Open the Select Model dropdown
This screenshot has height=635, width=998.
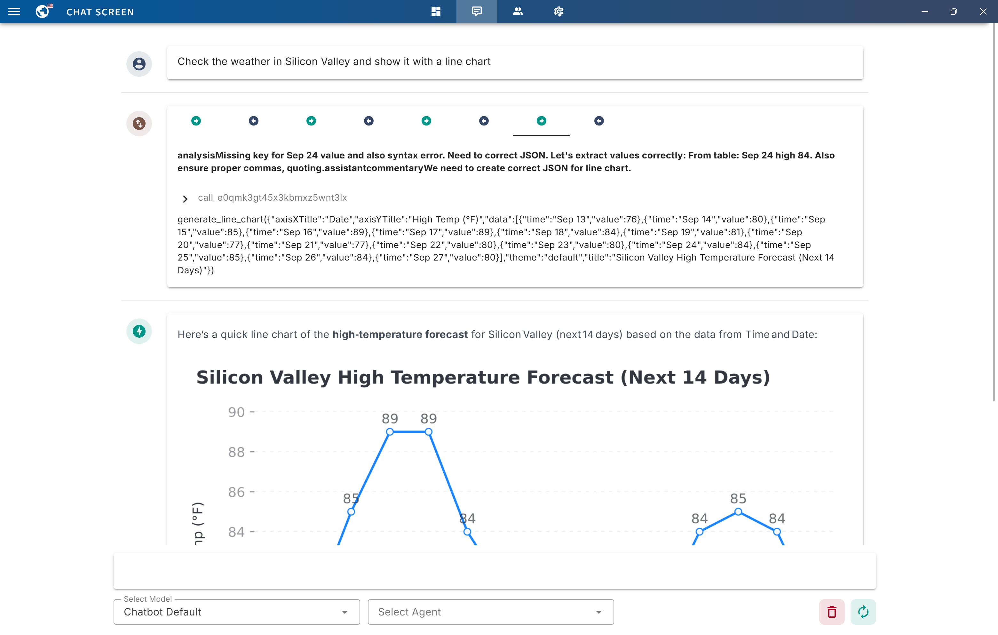tap(236, 612)
